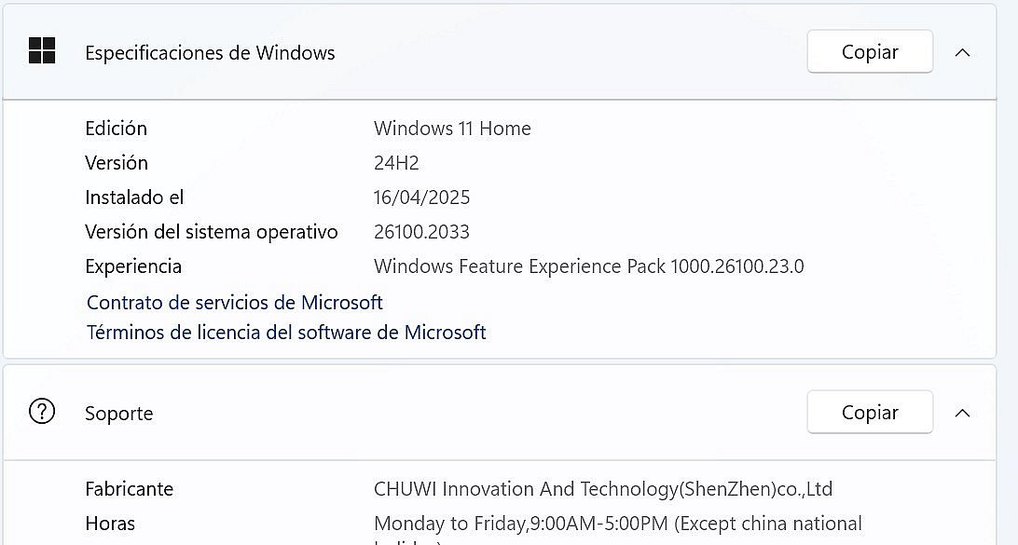This screenshot has height=545, width=1018.
Task: Click the Especificaciones de Windows header title
Action: click(x=210, y=52)
